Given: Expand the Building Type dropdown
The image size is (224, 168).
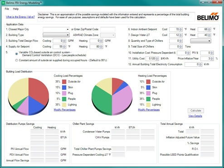Looking at the screenshot, I should 56,35.
